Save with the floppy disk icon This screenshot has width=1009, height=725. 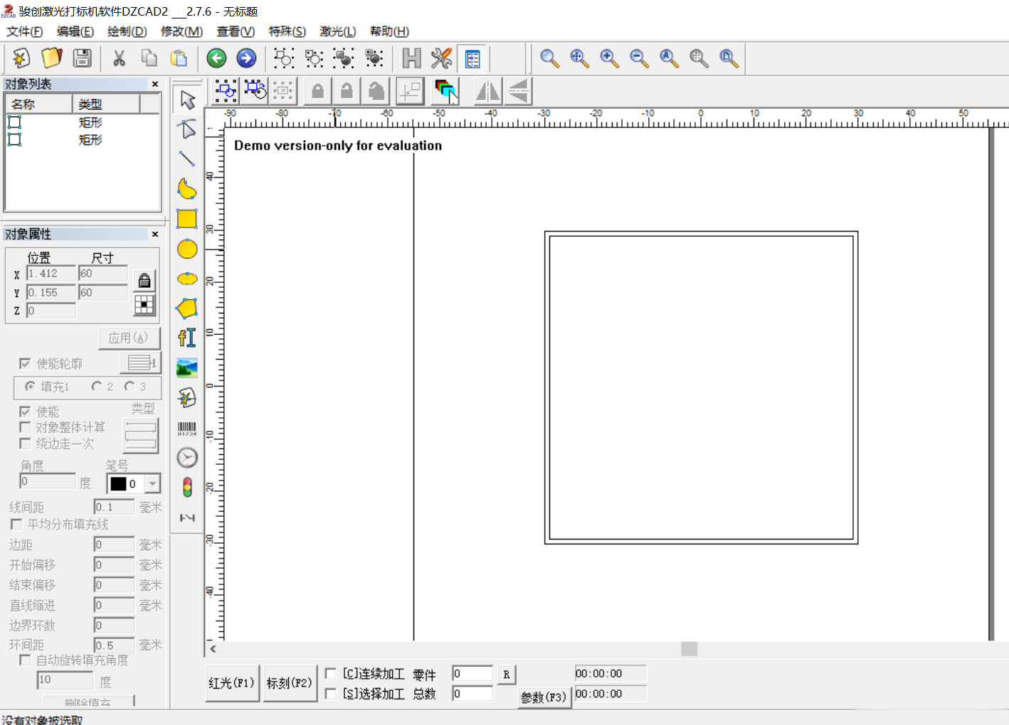tap(83, 58)
